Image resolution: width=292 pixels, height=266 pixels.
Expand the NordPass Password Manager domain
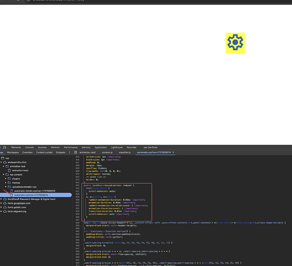click(x=1, y=199)
